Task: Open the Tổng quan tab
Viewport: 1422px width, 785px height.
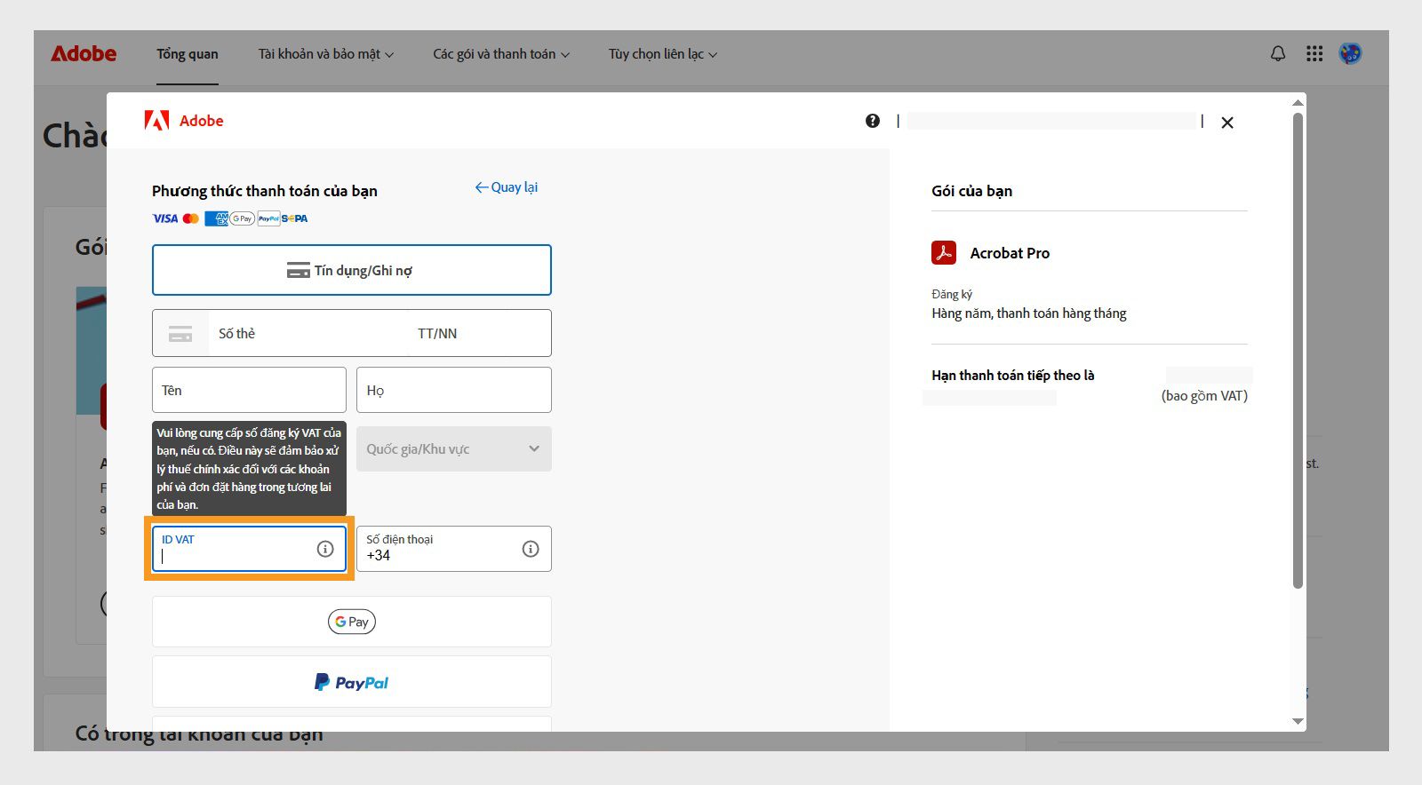Action: click(x=188, y=54)
